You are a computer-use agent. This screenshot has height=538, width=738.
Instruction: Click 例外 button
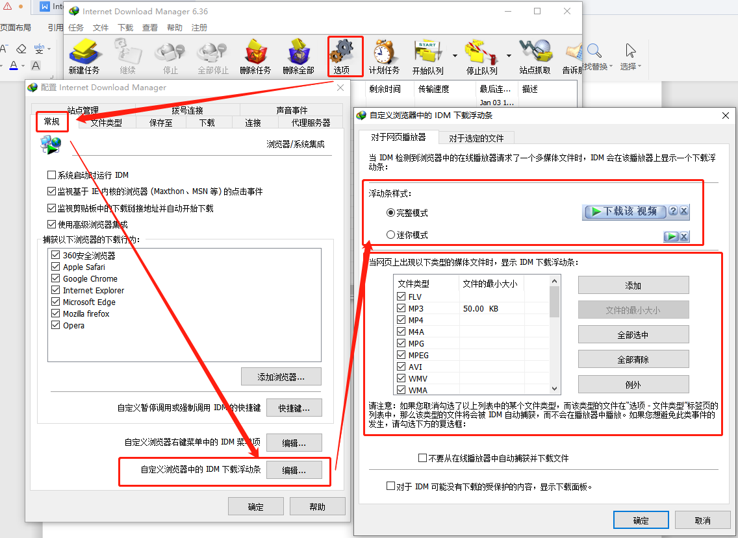click(x=633, y=384)
